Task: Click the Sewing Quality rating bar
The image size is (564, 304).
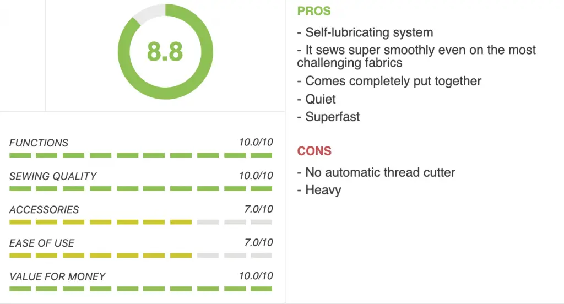Action: [x=140, y=188]
